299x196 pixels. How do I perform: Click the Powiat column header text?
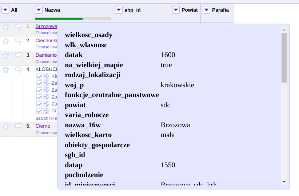(190, 10)
